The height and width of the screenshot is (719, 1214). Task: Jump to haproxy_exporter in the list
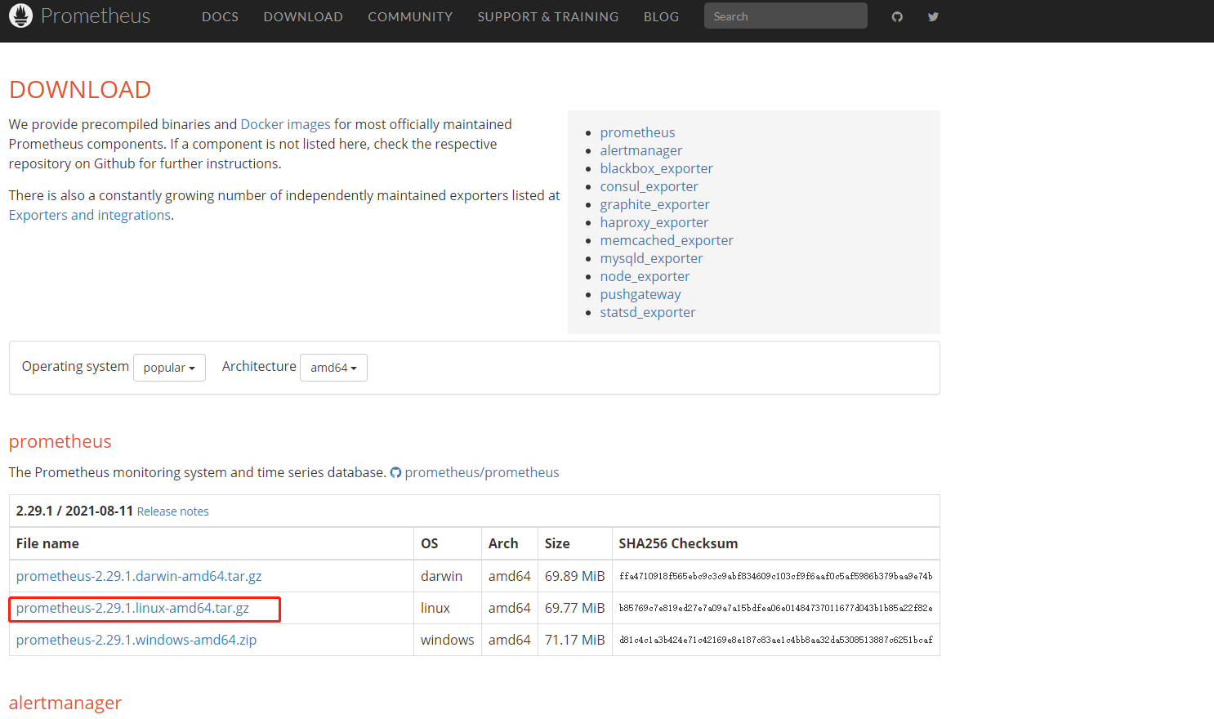(654, 222)
